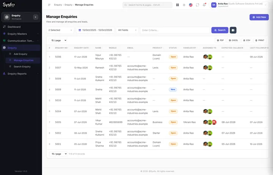The width and height of the screenshot is (273, 175).
Task: Click last followup 10-Jul-2026
Action: coord(256,144)
